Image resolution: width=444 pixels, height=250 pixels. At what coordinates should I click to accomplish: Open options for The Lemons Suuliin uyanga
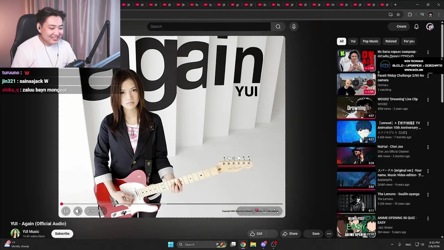click(x=428, y=195)
